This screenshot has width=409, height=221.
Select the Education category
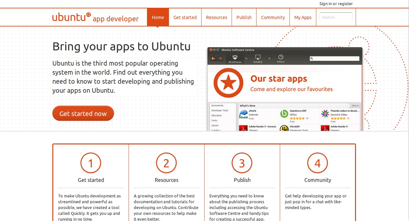216,115
